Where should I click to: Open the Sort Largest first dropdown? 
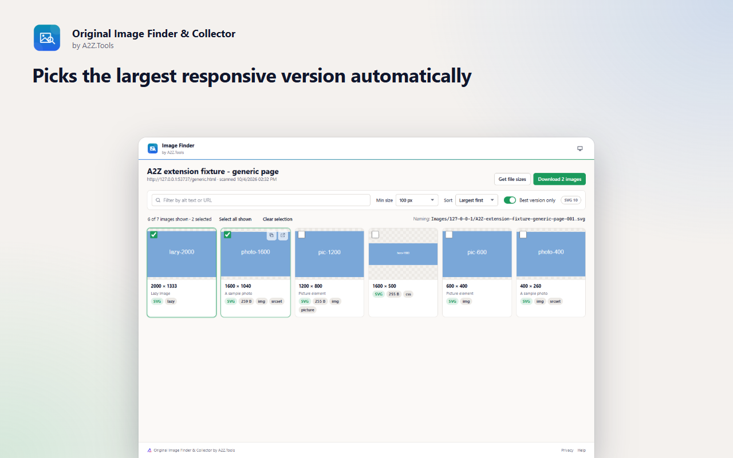coord(476,200)
